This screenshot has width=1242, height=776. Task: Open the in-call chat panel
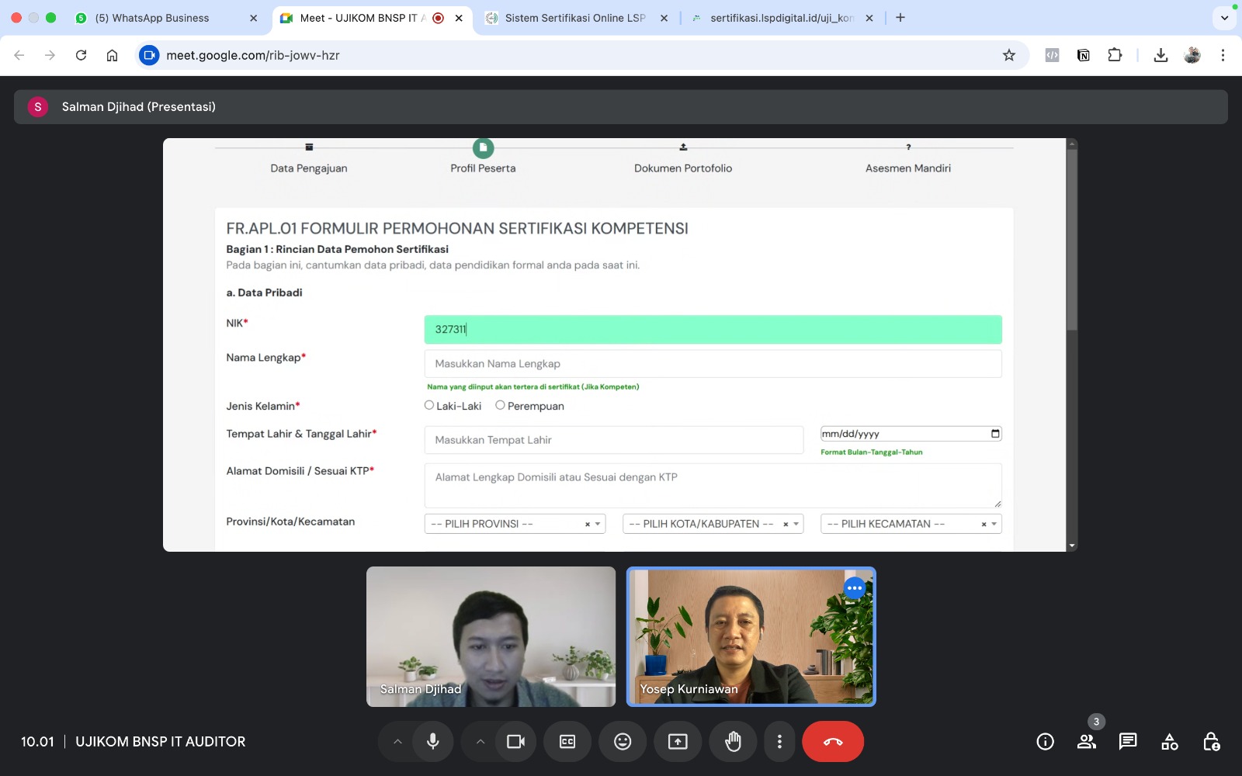click(1127, 741)
